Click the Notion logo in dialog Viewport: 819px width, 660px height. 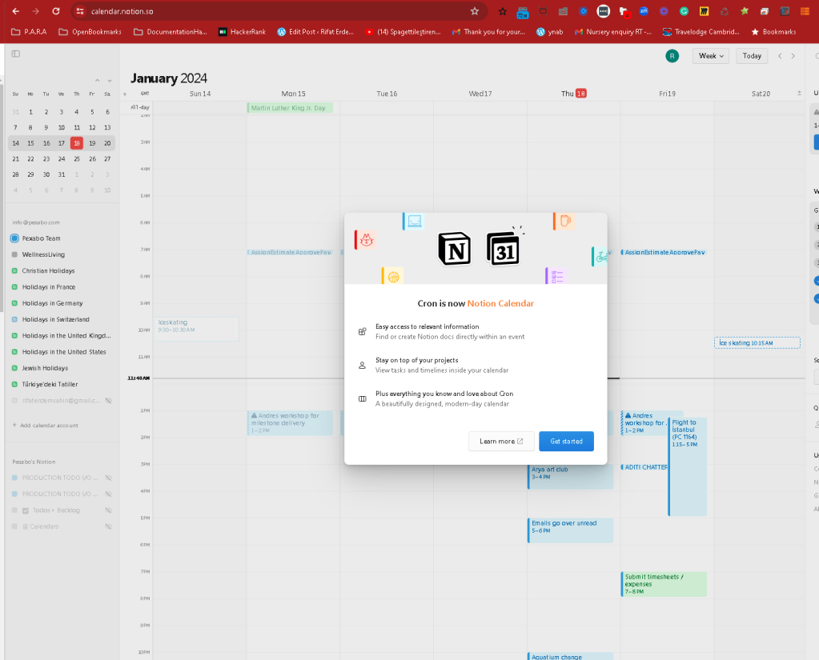tap(455, 249)
